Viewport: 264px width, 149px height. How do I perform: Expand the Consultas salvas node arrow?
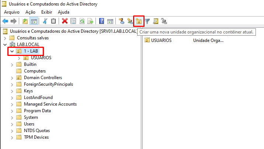click(5, 38)
